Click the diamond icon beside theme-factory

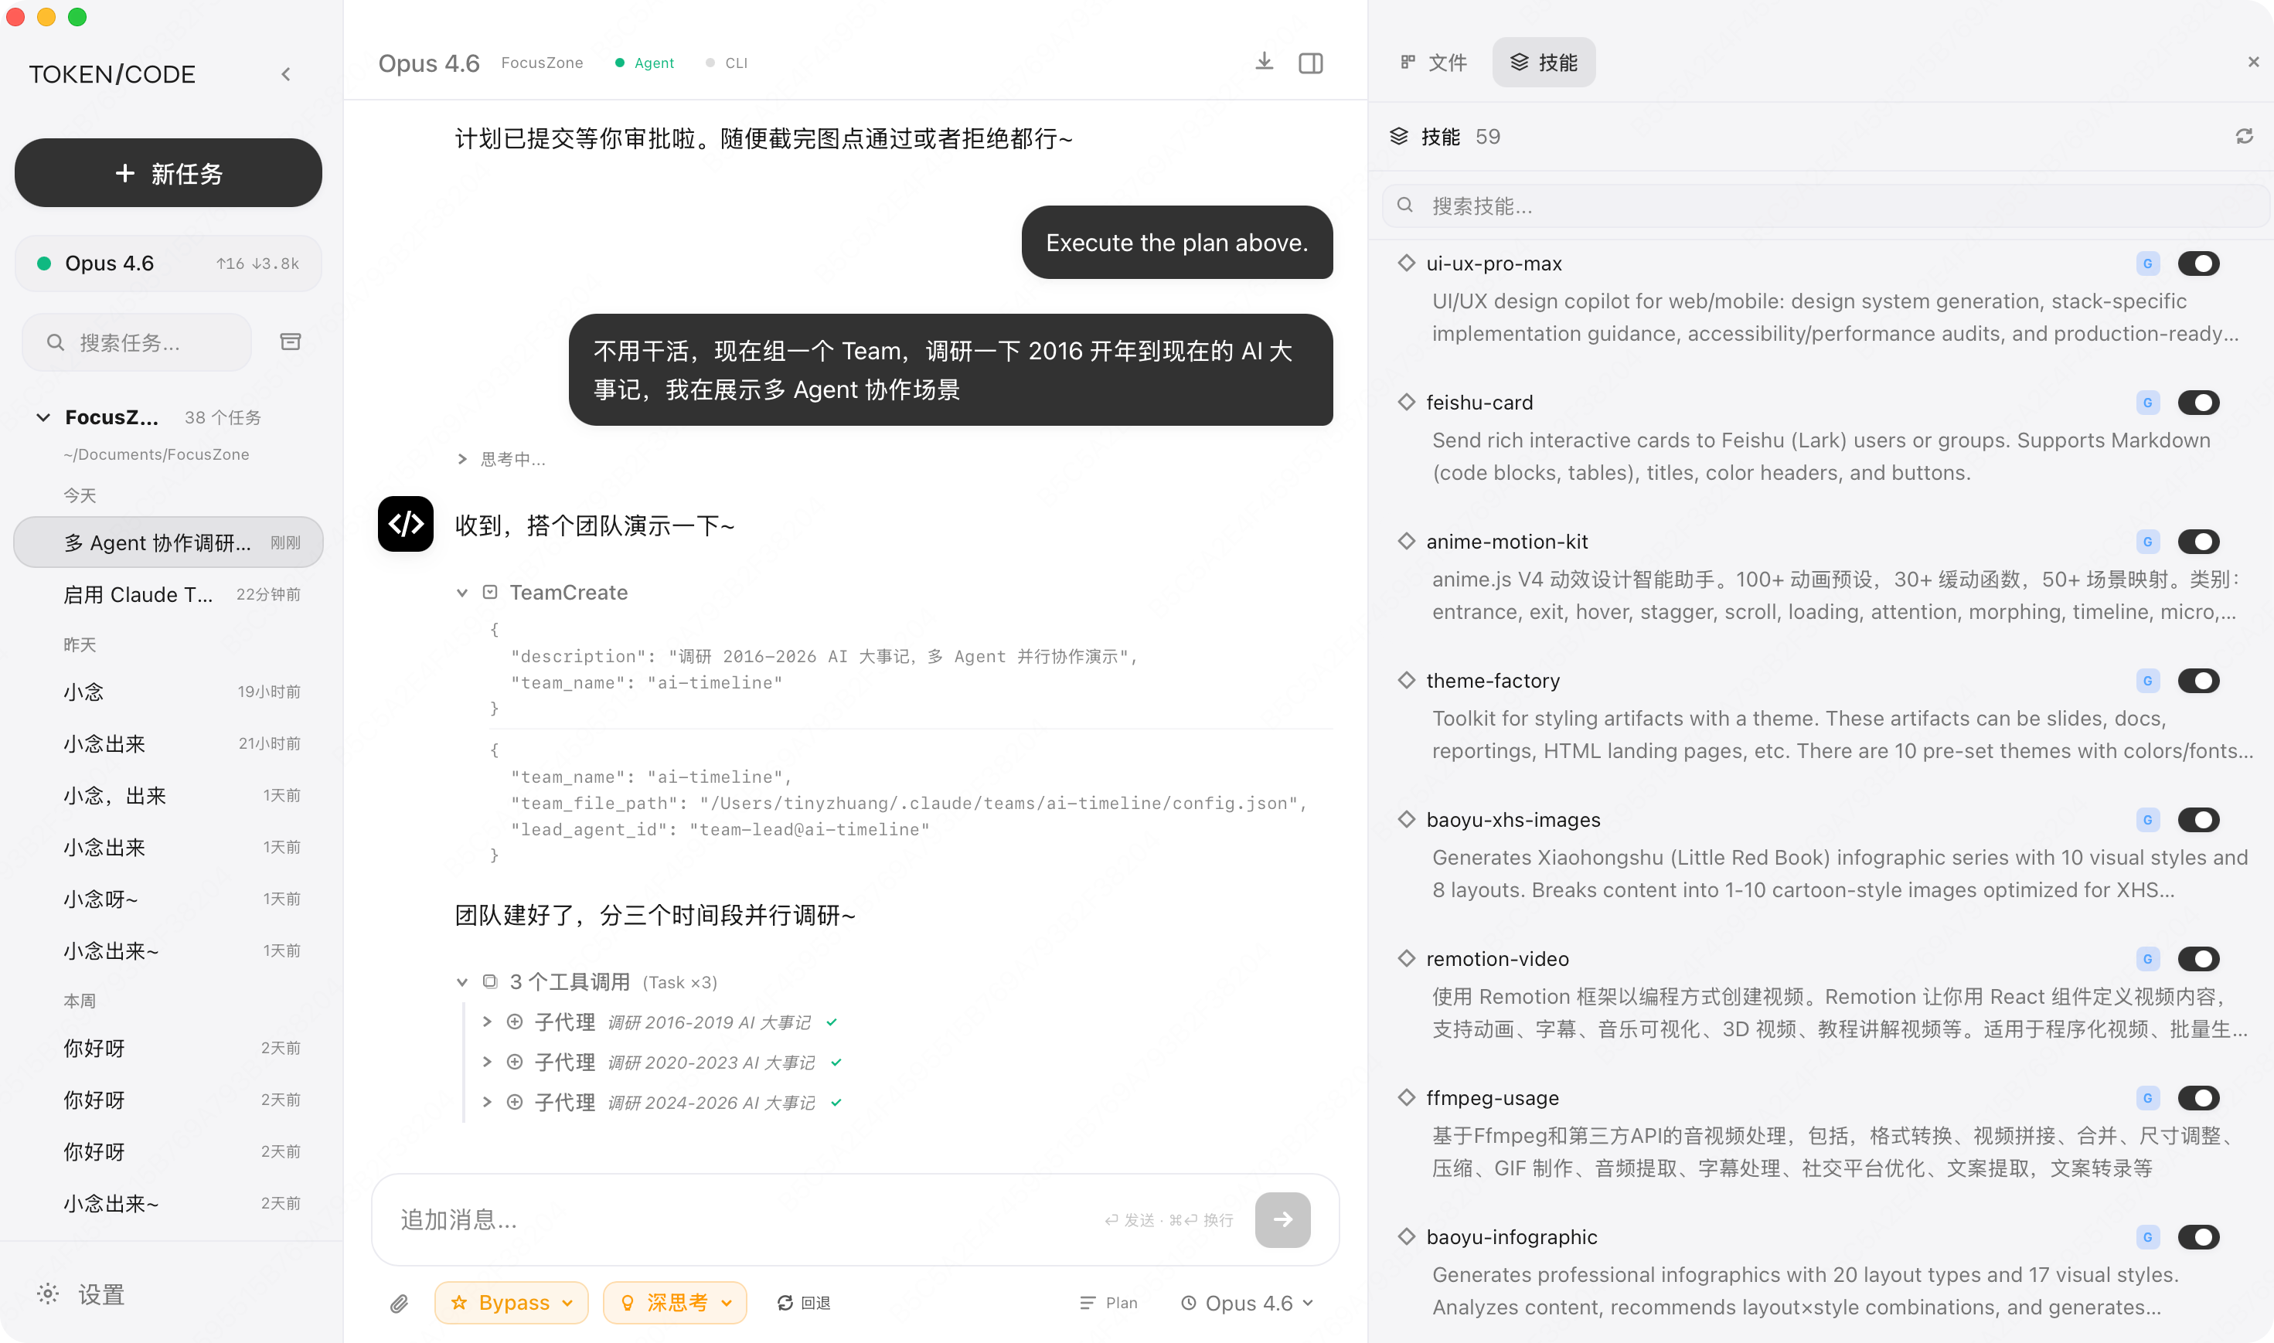pos(1406,680)
